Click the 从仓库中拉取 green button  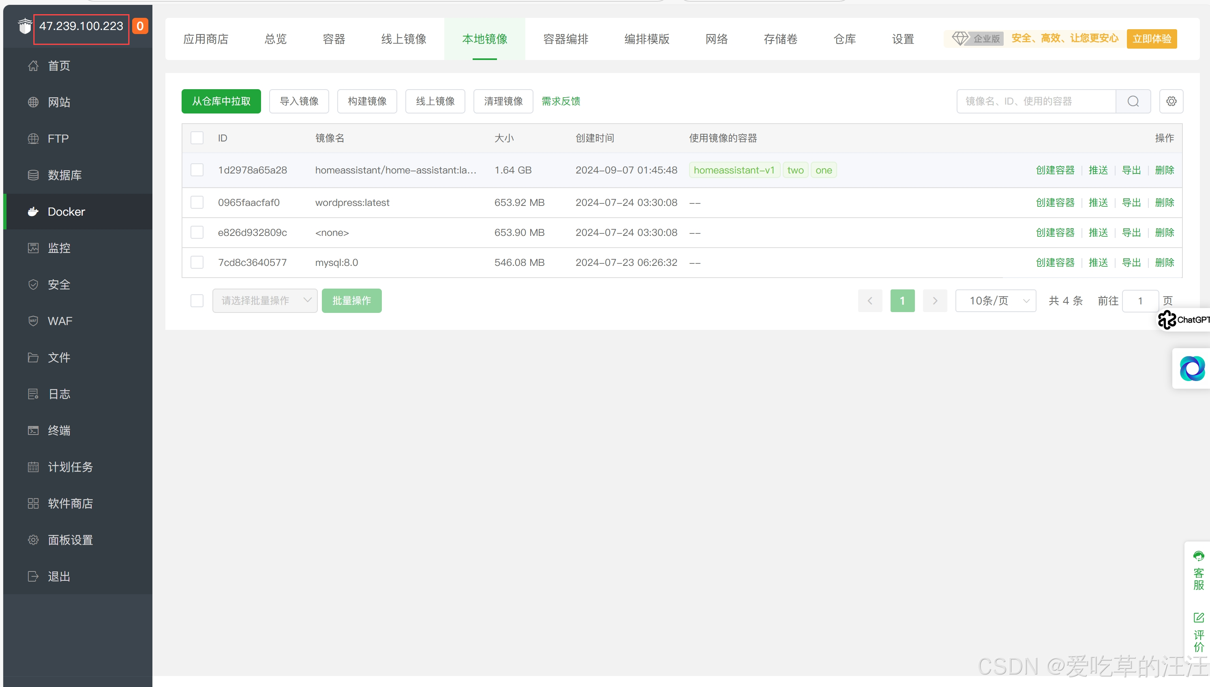(221, 101)
